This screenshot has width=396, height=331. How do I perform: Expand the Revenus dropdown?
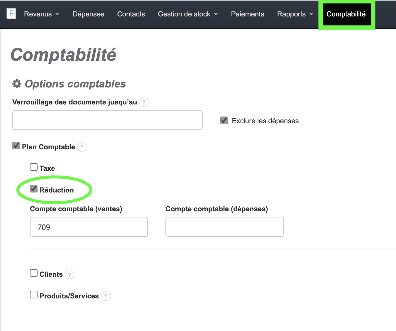pyautogui.click(x=41, y=14)
